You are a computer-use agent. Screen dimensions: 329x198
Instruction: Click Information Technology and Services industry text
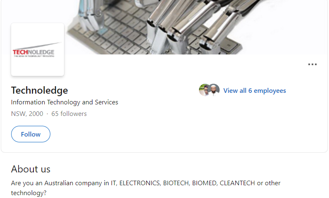65,102
